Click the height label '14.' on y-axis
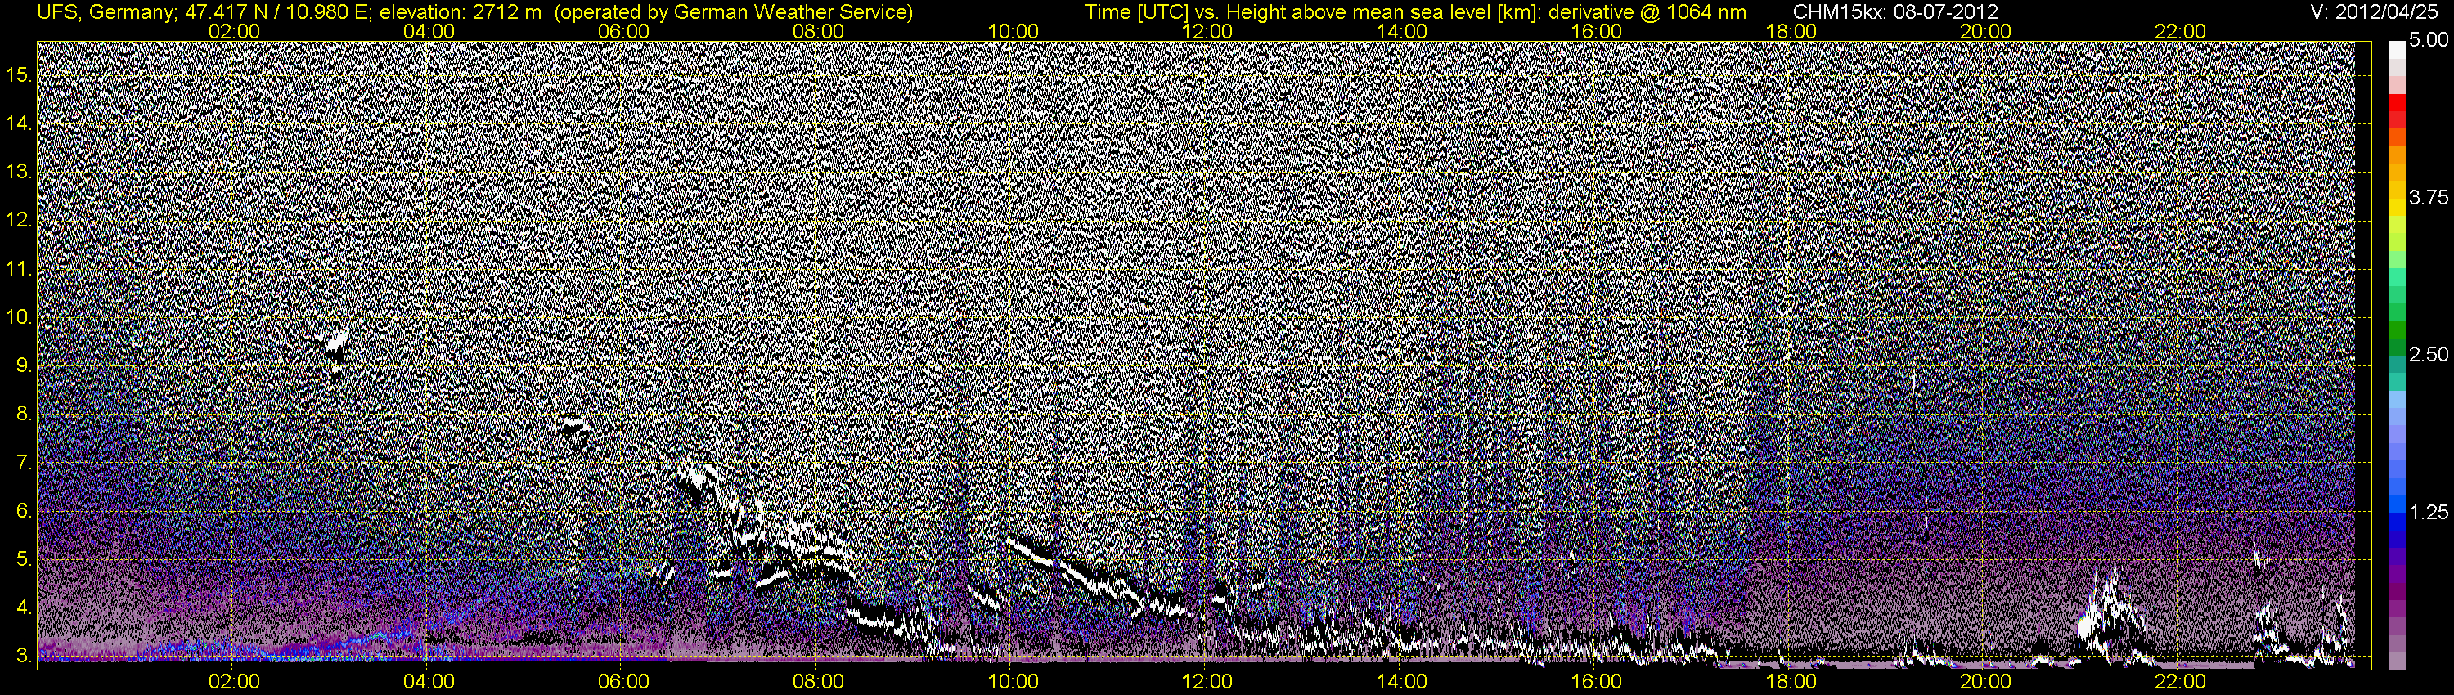2454x695 pixels. [19, 123]
